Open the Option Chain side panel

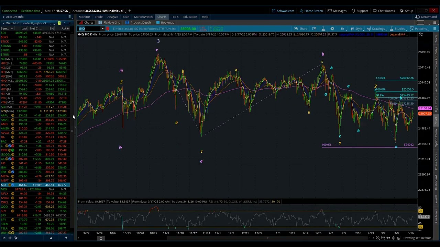pos(437,139)
